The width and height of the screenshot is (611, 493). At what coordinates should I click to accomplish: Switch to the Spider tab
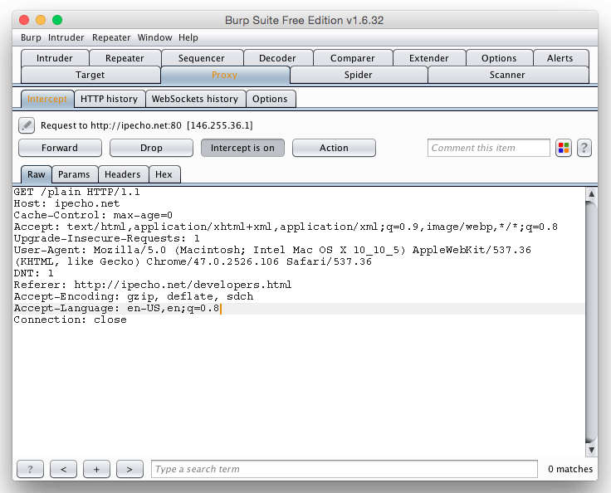pos(358,75)
